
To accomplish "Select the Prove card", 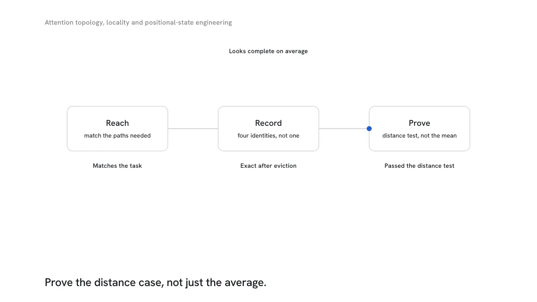I will click(420, 129).
